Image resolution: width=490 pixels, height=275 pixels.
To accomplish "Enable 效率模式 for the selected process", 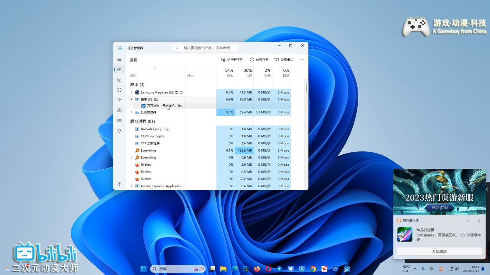I will click(x=283, y=60).
